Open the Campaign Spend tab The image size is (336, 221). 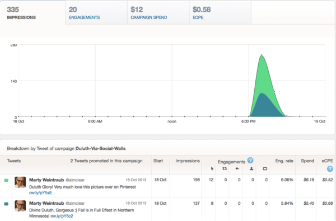pos(158,13)
